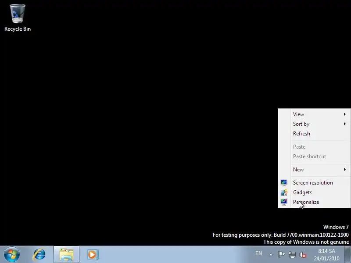This screenshot has width=351, height=263.
Task: Open the View menu entry
Action: (314, 114)
